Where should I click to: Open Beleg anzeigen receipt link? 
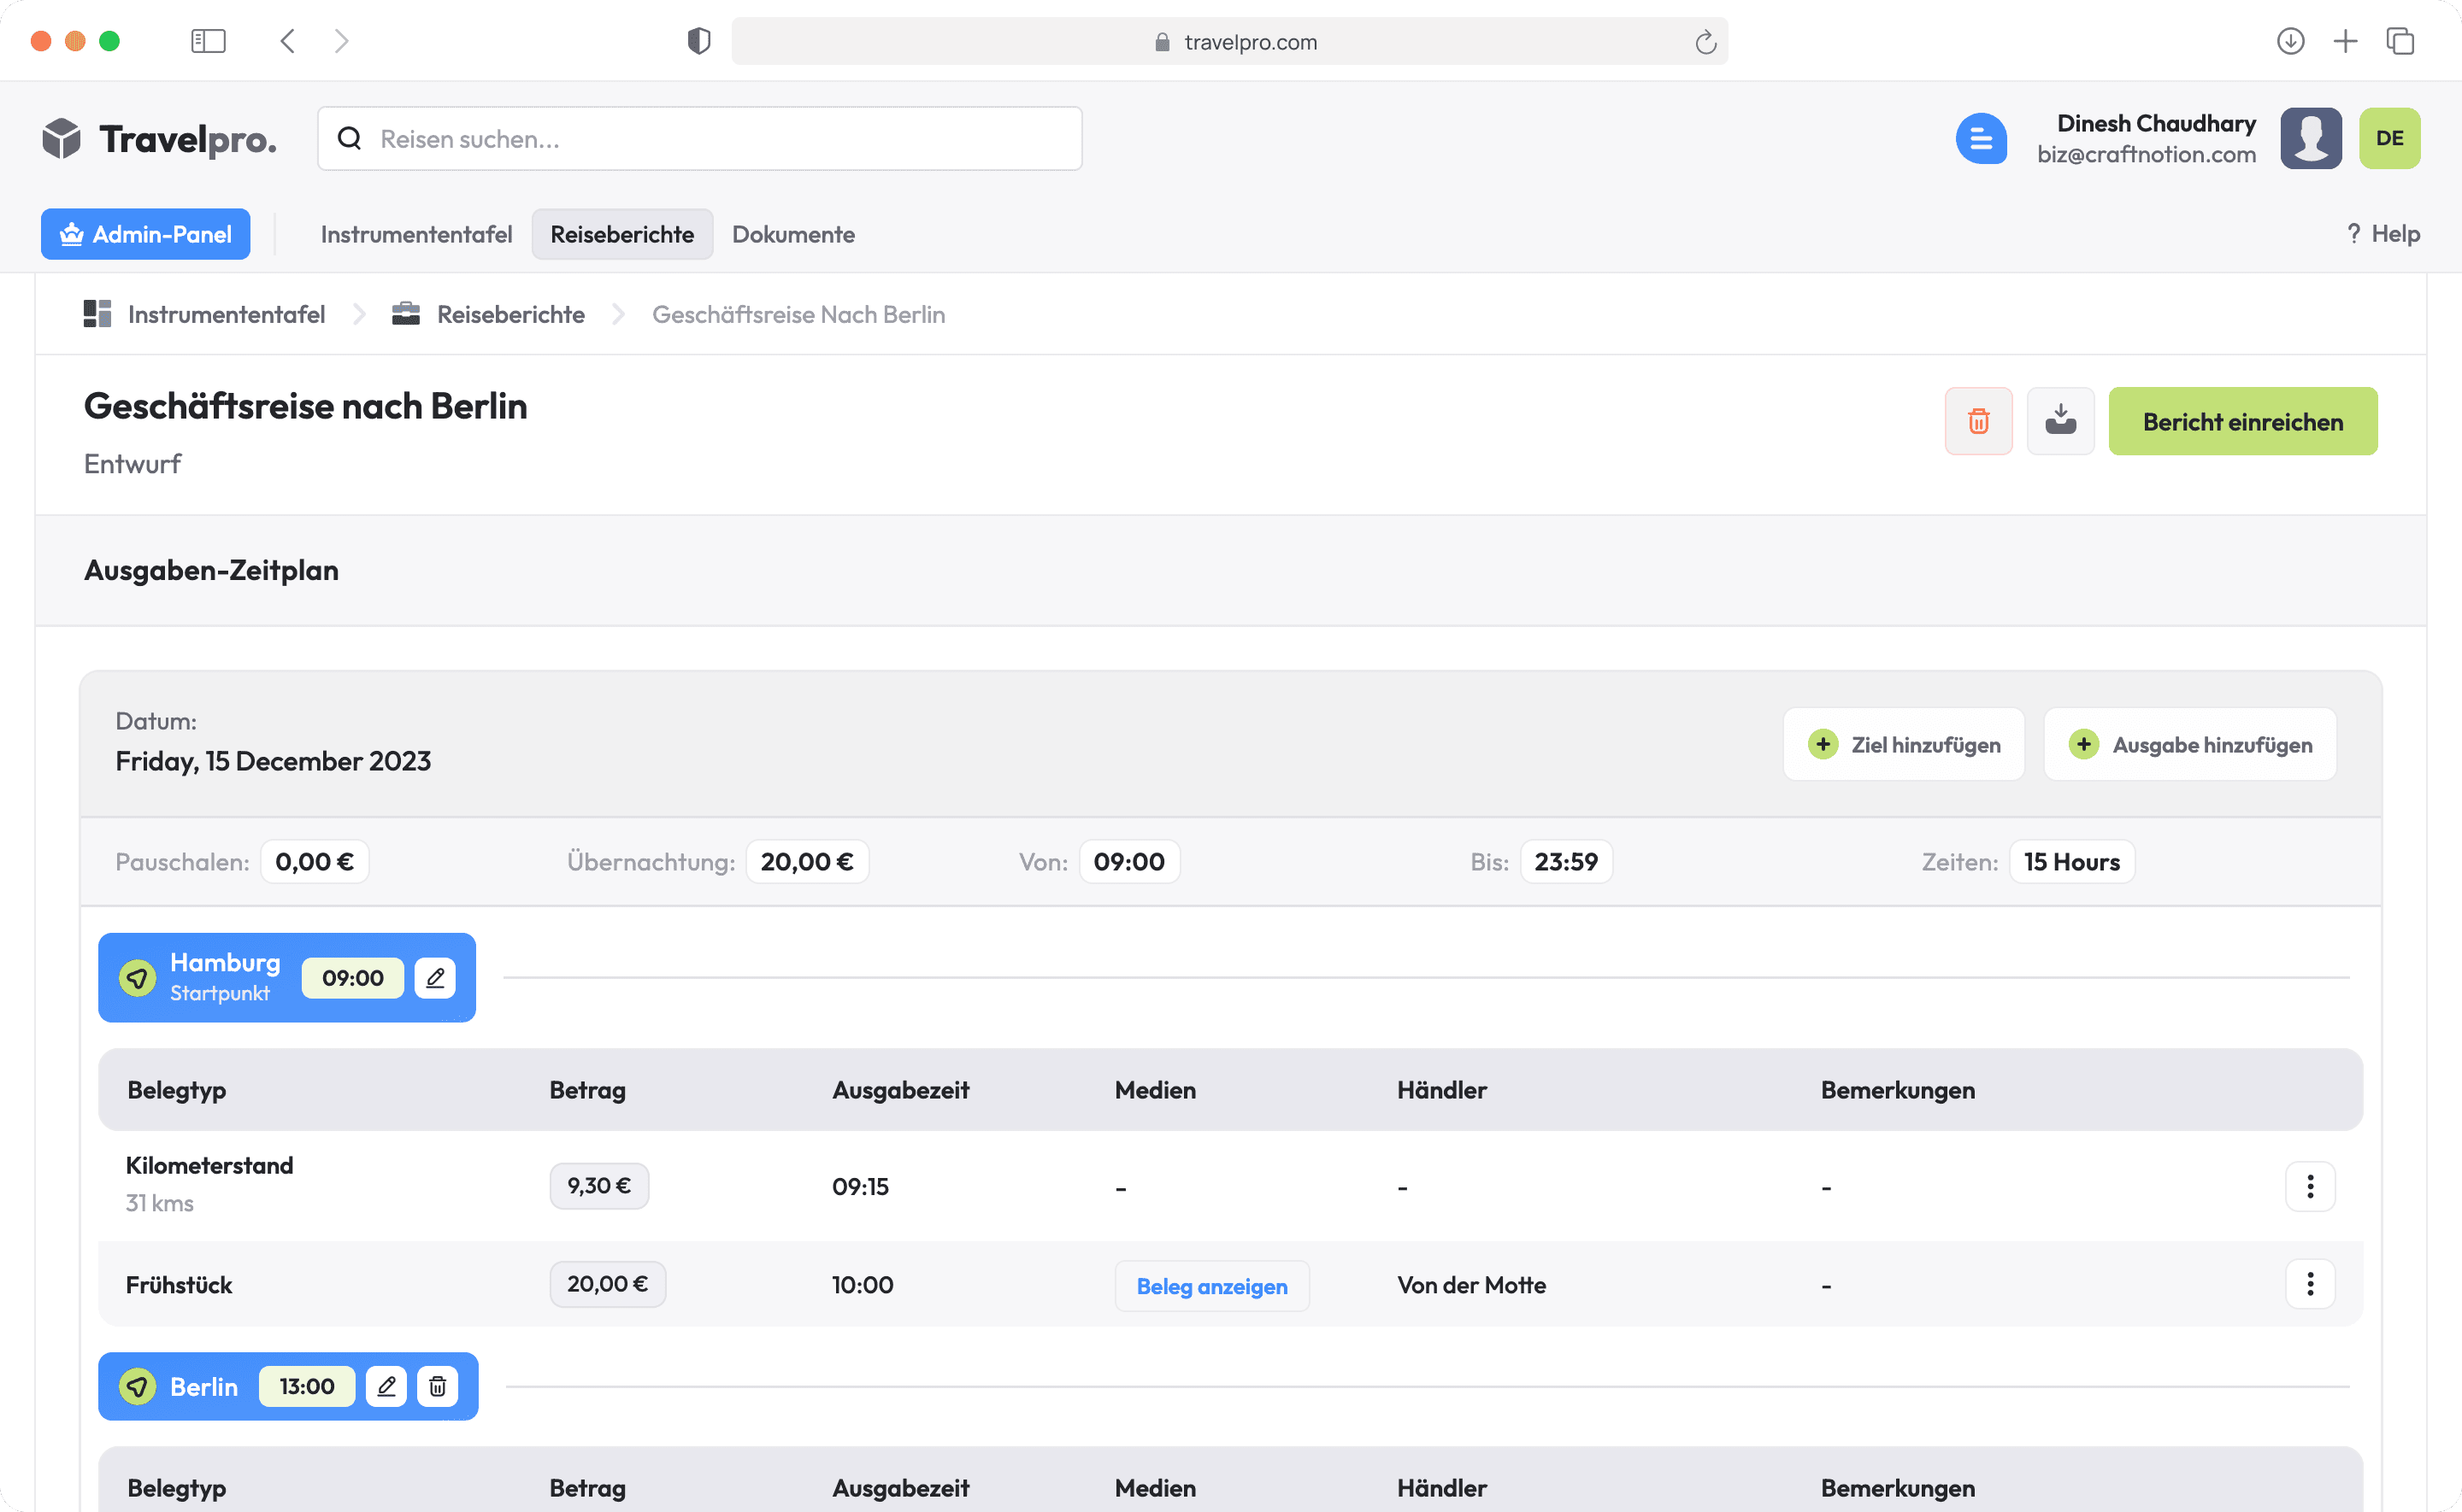tap(1210, 1286)
